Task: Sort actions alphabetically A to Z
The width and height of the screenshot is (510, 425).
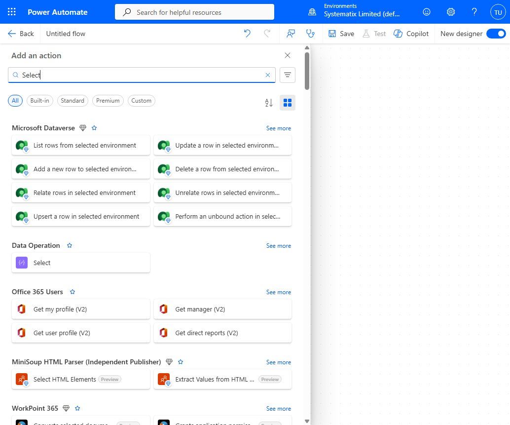Action: [x=269, y=103]
